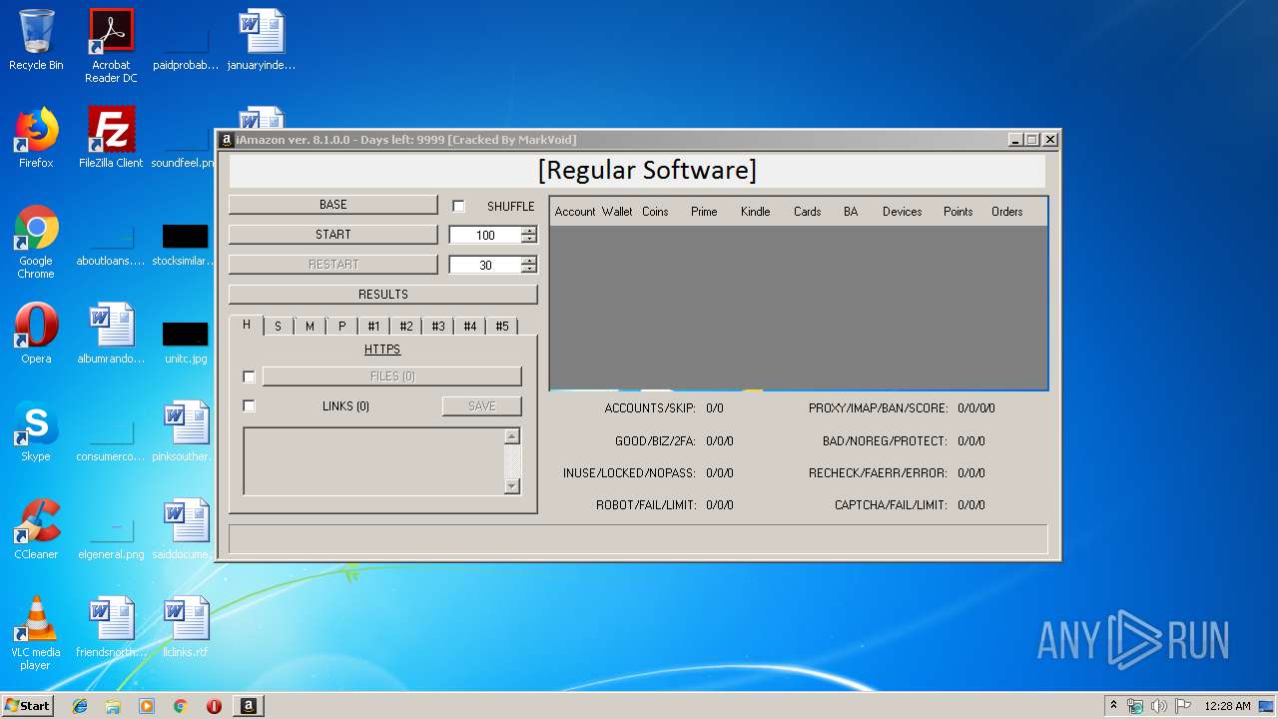Select saiddocume Word document on desktop
The image size is (1278, 719).
coord(186,529)
